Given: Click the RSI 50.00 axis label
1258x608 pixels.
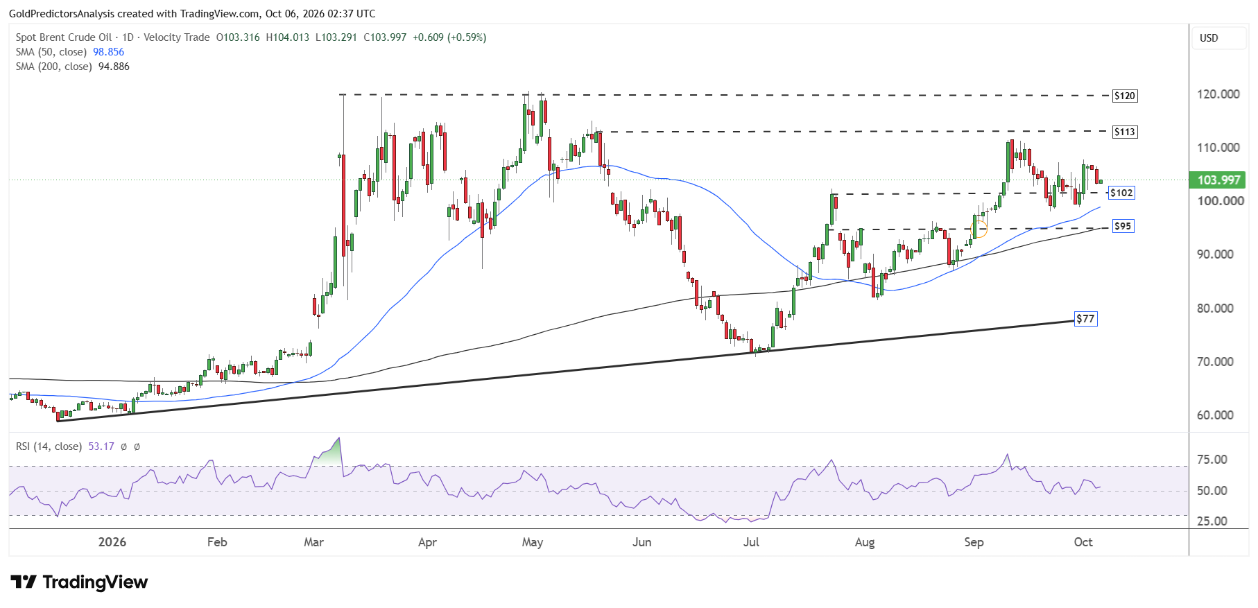Looking at the screenshot, I should point(1212,491).
